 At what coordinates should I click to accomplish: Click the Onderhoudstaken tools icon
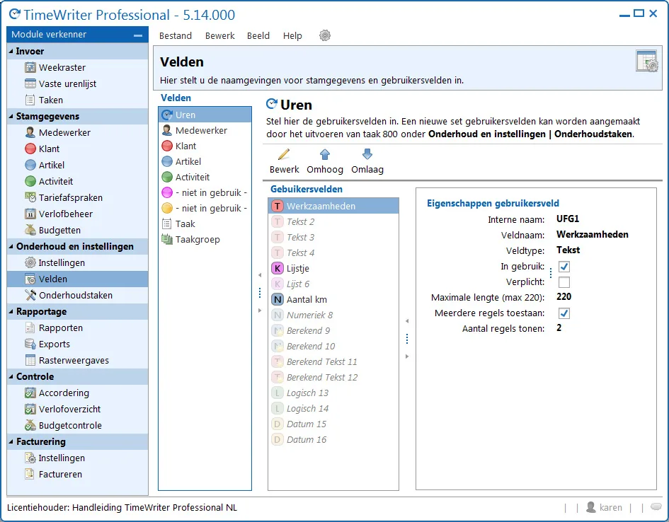point(30,295)
